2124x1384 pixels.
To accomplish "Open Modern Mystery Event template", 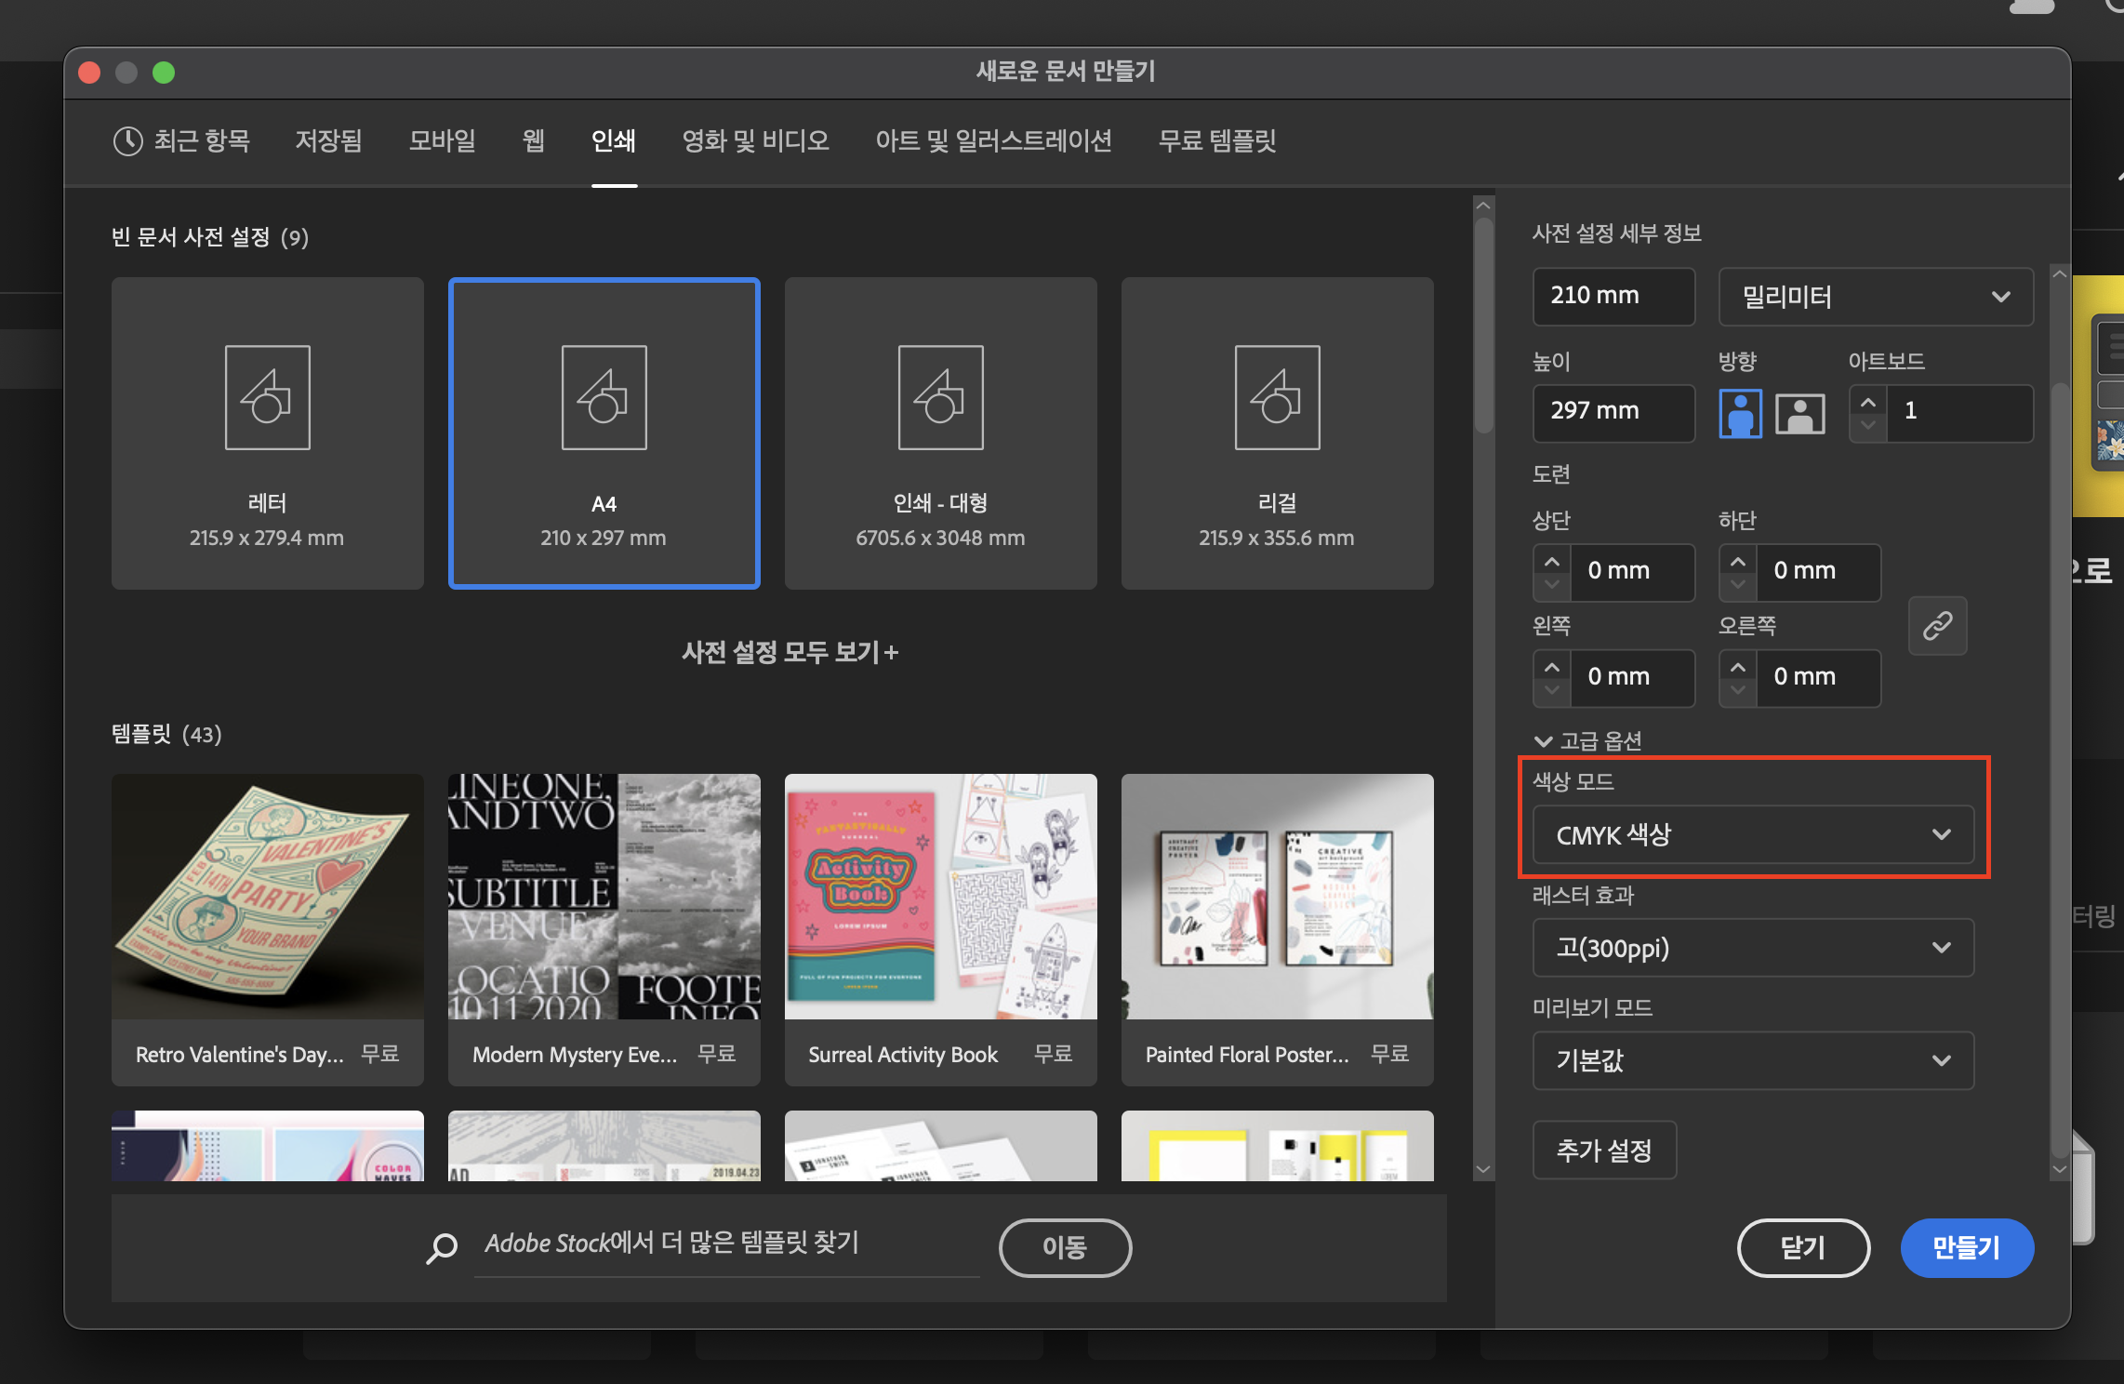I will pyautogui.click(x=604, y=930).
